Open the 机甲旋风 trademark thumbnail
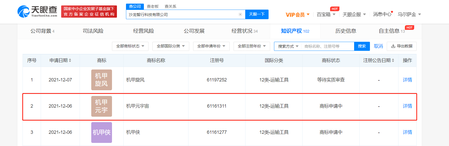Screen dimensions: 449x146 [x=102, y=80]
